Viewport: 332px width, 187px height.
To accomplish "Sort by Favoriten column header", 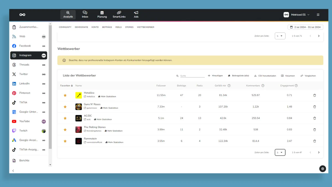I will point(66,86).
